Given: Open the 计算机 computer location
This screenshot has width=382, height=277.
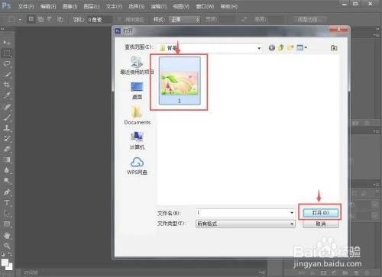Looking at the screenshot, I should [x=137, y=140].
